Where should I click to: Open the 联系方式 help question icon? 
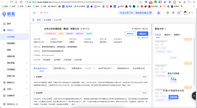click(165, 29)
